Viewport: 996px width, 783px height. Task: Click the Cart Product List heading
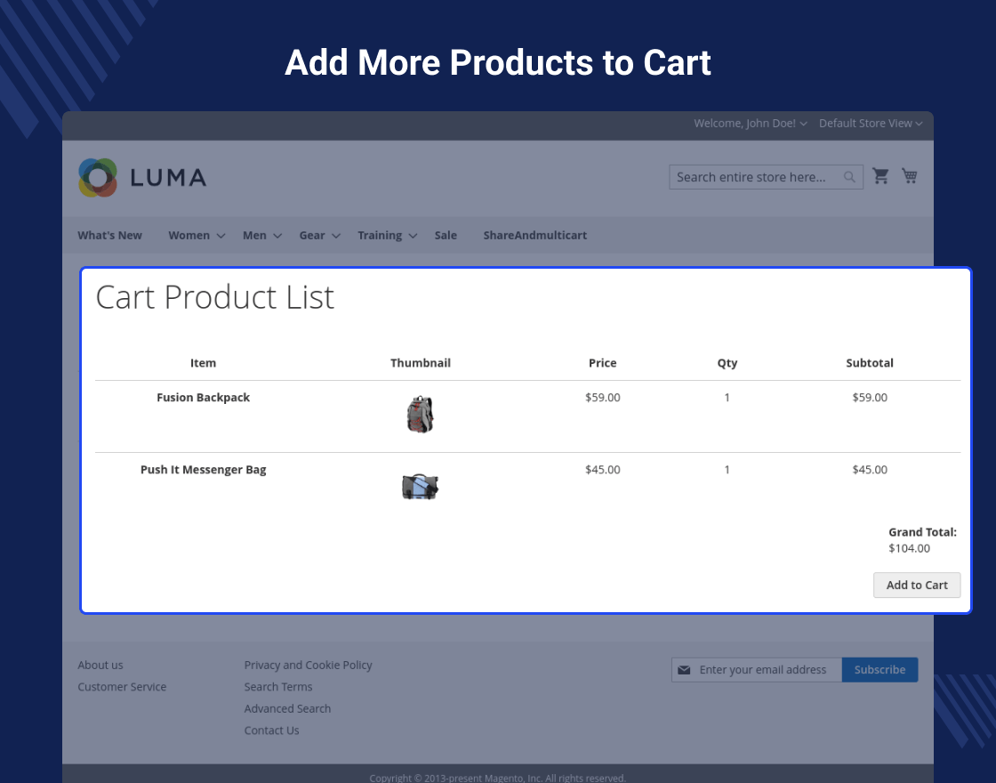[214, 297]
